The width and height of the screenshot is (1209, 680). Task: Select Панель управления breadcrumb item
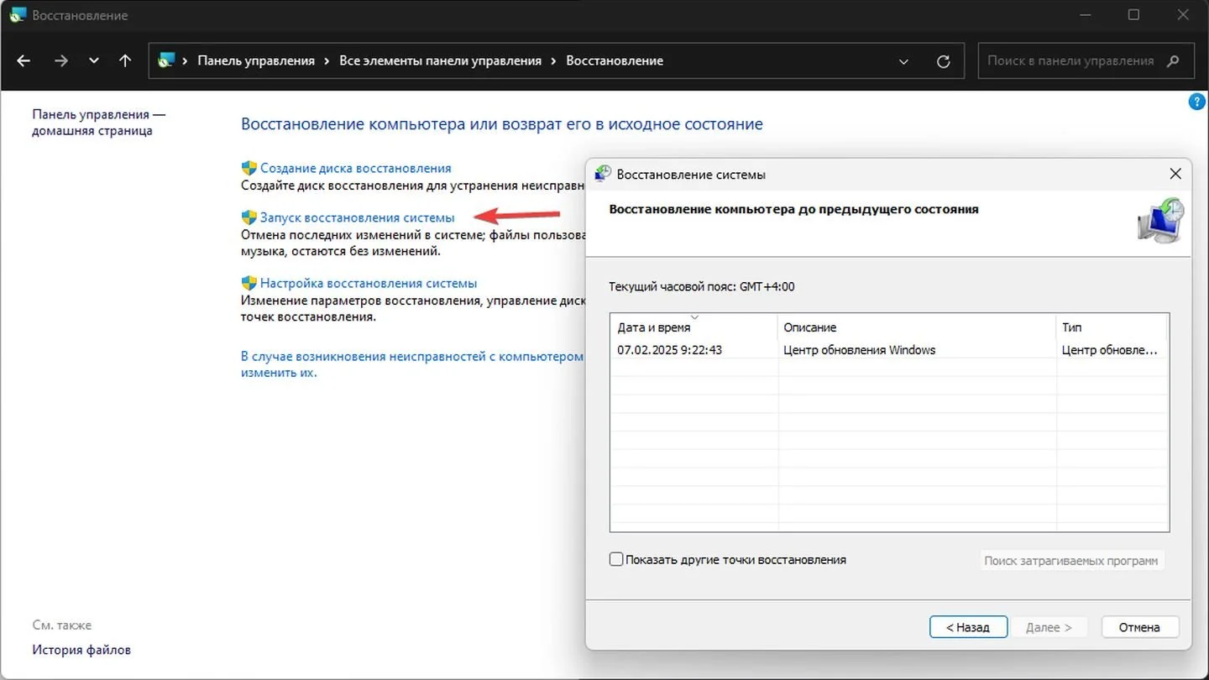pos(256,60)
